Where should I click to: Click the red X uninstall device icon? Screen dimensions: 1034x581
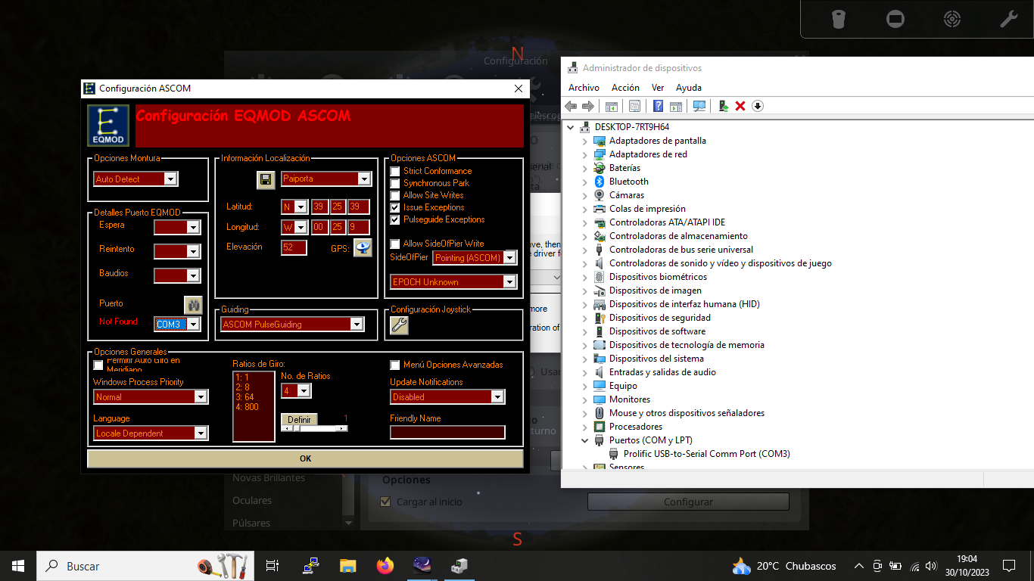click(740, 106)
